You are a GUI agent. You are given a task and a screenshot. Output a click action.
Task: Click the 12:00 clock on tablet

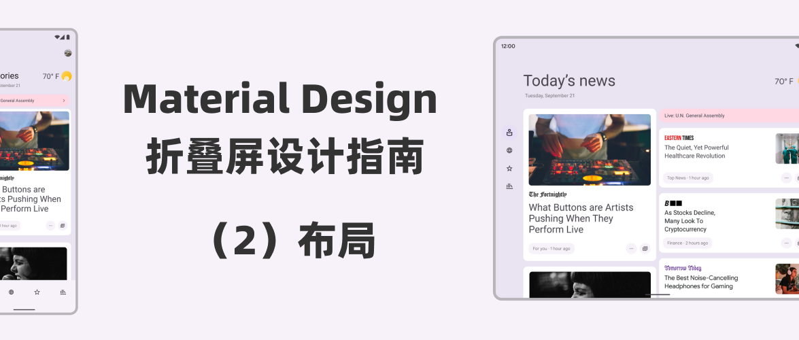click(508, 46)
